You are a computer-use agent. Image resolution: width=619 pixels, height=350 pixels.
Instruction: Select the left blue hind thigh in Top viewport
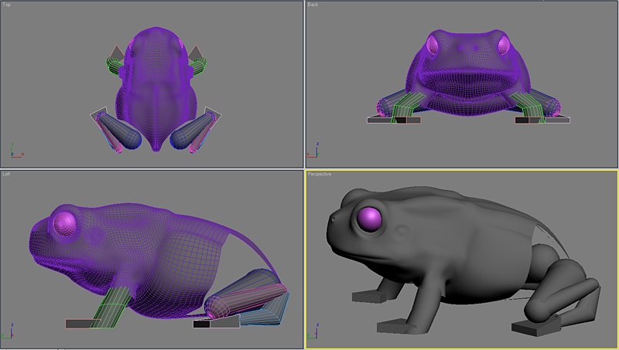(x=121, y=131)
